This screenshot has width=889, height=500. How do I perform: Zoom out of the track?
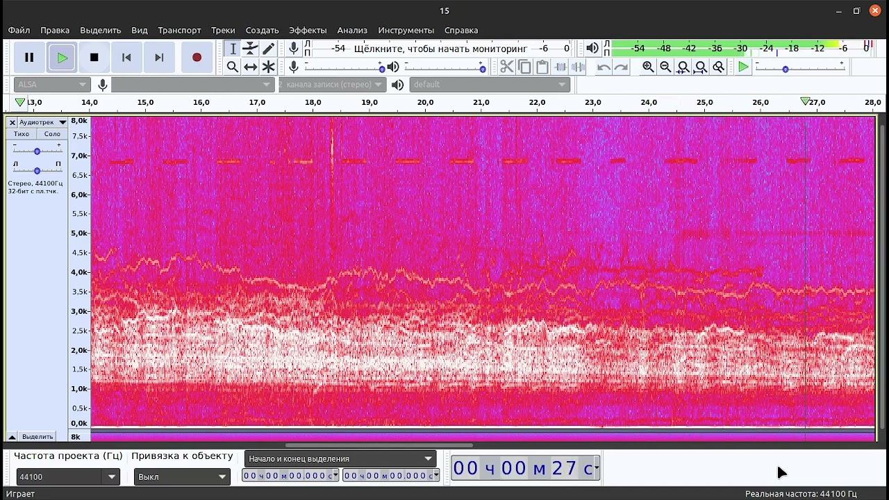pyautogui.click(x=665, y=67)
